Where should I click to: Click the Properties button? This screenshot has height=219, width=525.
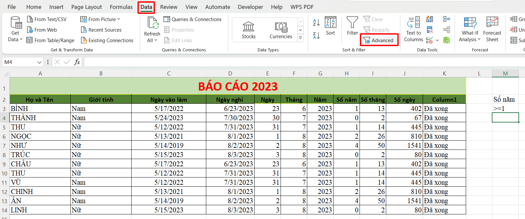179,30
